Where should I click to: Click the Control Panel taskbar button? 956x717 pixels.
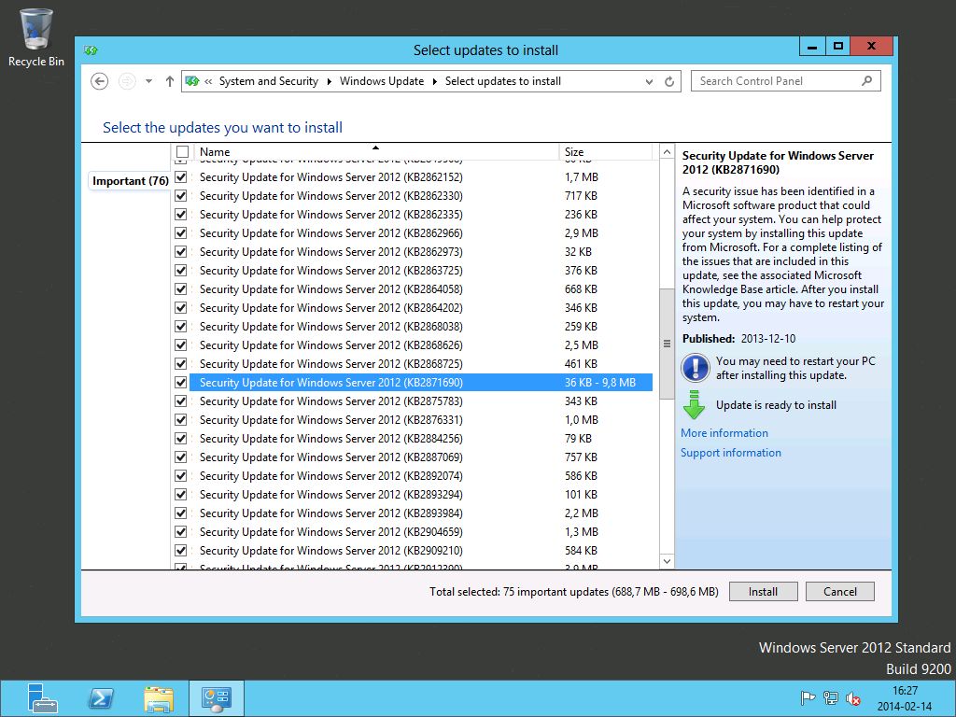click(x=217, y=698)
